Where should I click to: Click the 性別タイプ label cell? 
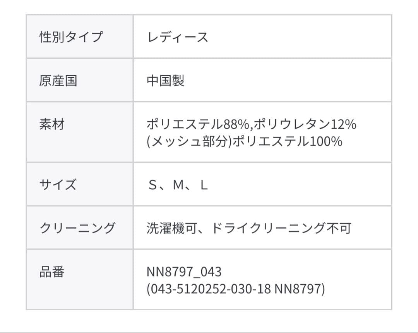71,37
